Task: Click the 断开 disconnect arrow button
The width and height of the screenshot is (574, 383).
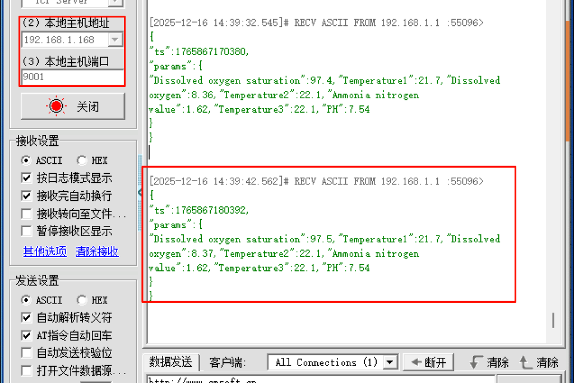Action: [x=428, y=362]
